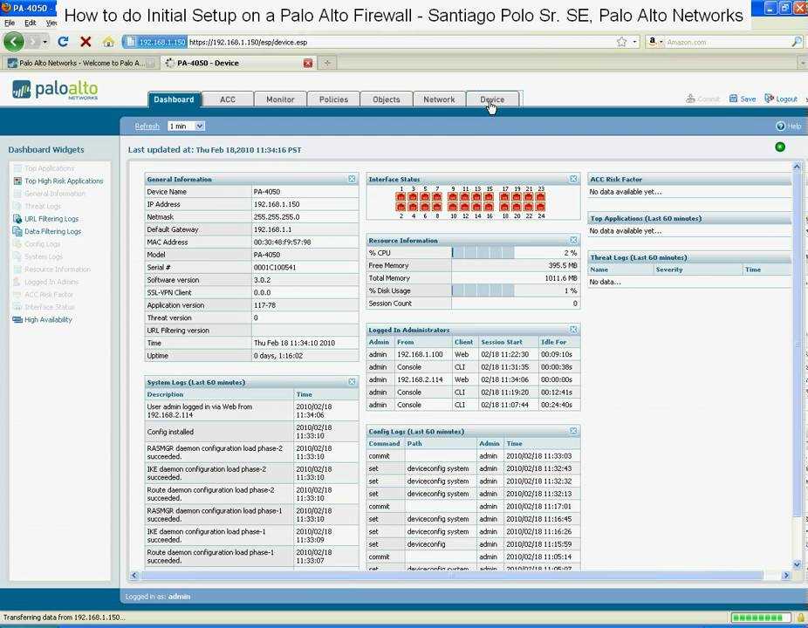Click interface port 1 icon
This screenshot has width=808, height=628.
pos(401,197)
